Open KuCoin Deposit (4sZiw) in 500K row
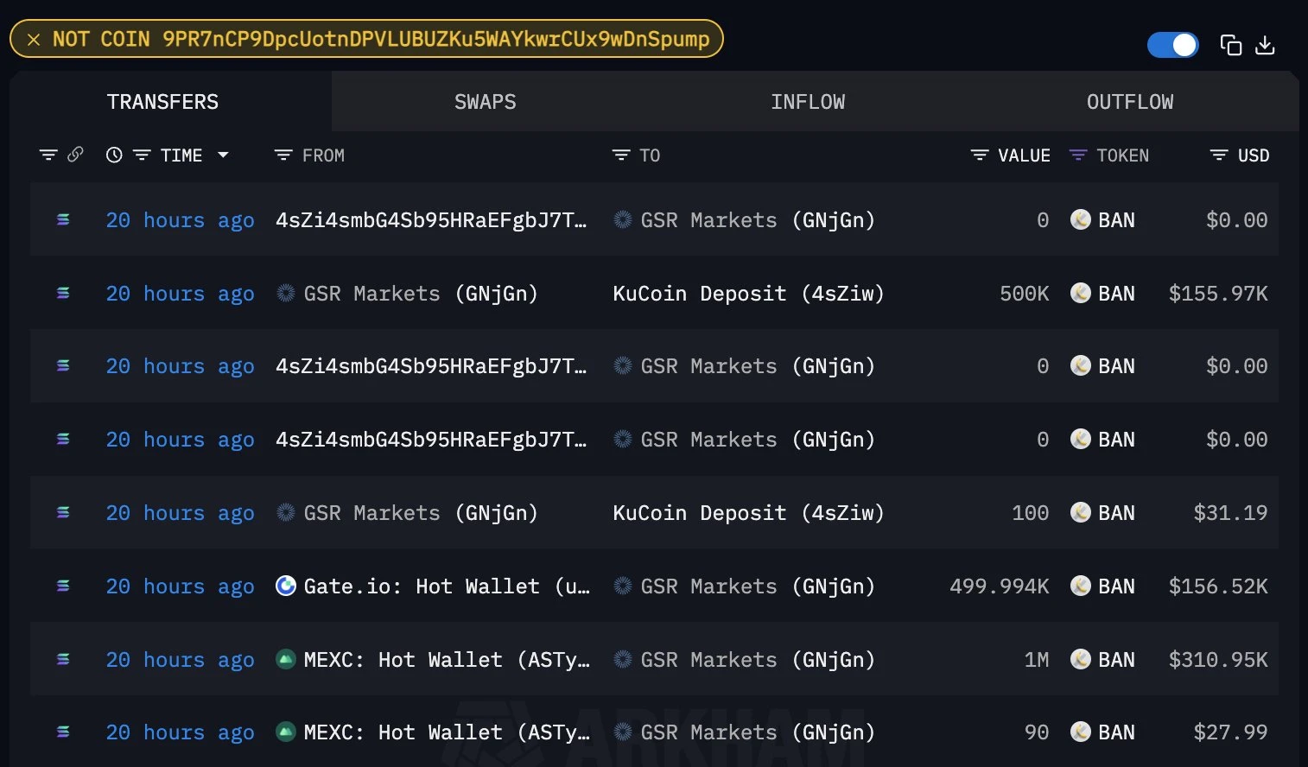 (748, 294)
